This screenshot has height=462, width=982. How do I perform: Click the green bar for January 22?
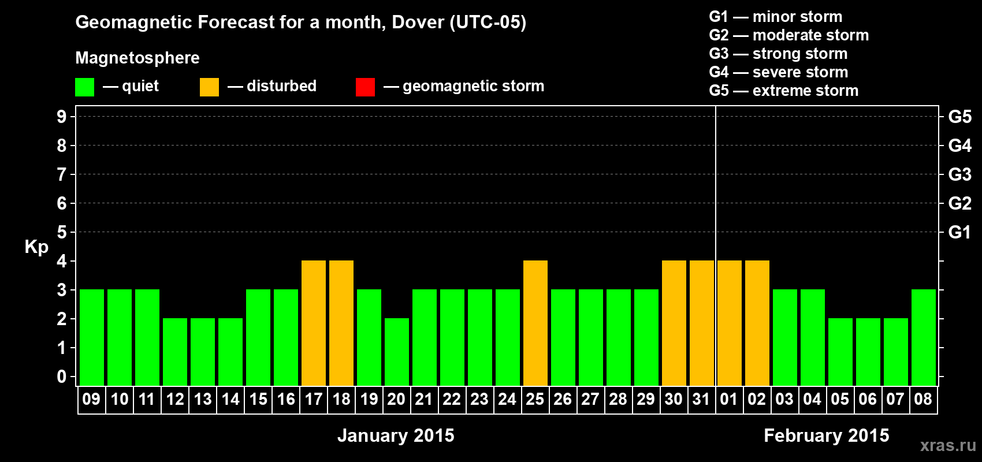tap(452, 337)
